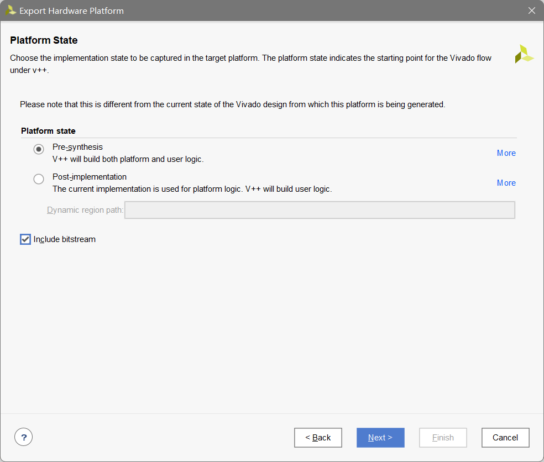544x462 pixels.
Task: Open the More link beside Post-implementation
Action: 506,183
